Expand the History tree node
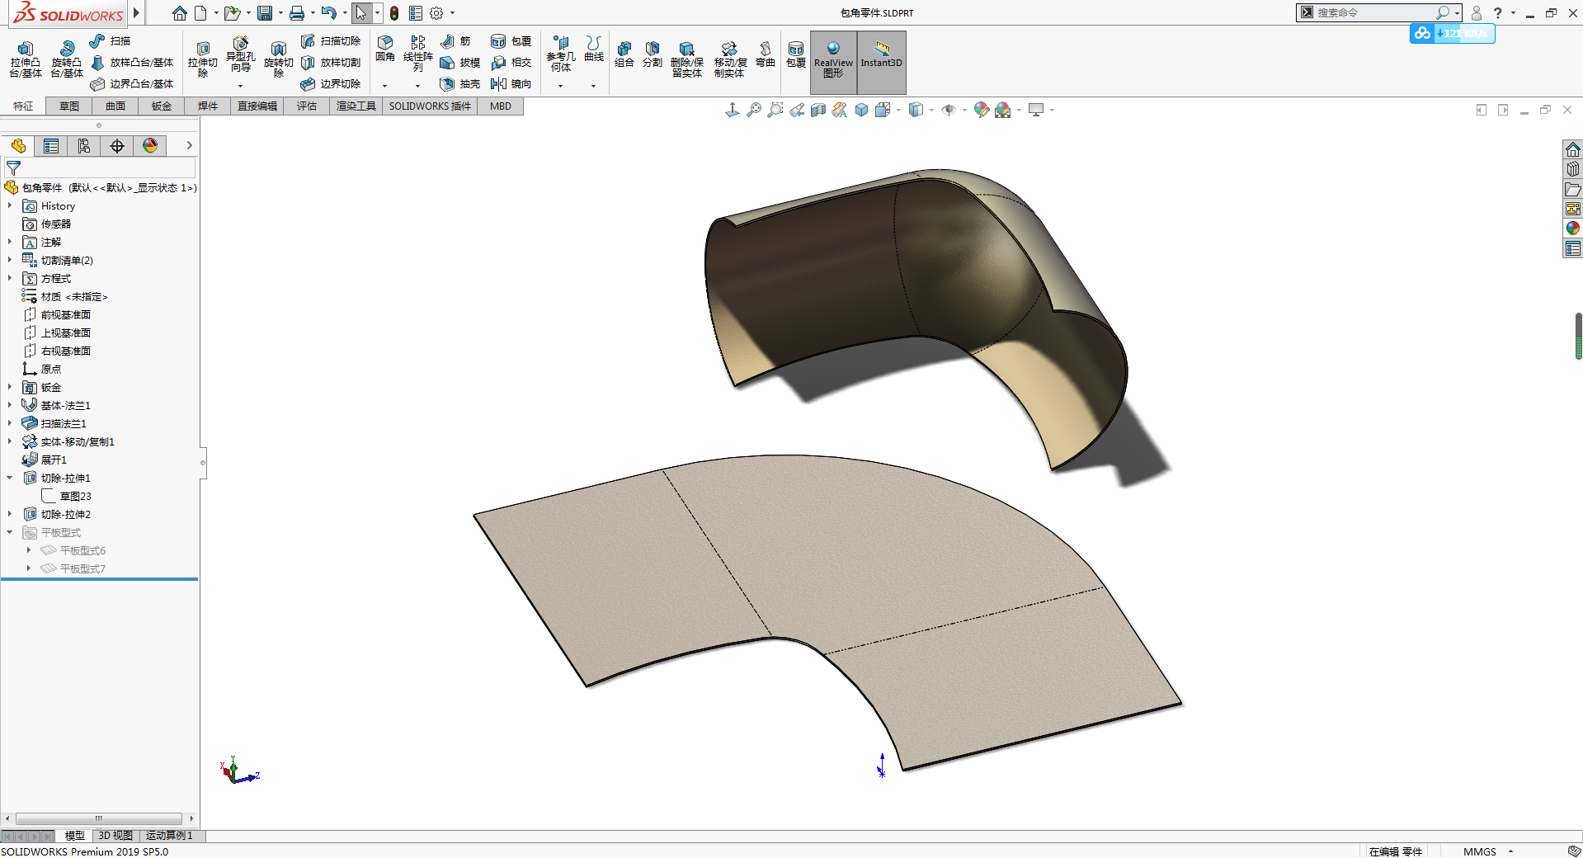1583x858 pixels. (x=10, y=206)
